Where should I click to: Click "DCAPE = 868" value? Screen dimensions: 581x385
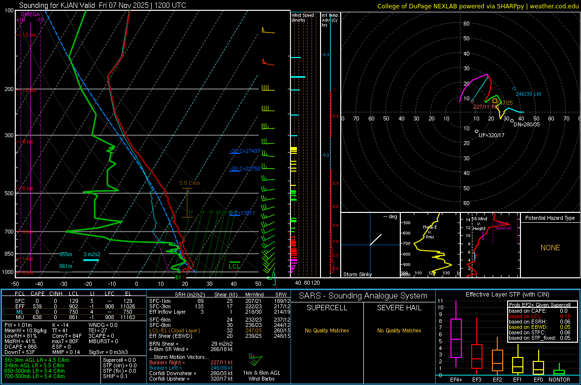click(20, 347)
